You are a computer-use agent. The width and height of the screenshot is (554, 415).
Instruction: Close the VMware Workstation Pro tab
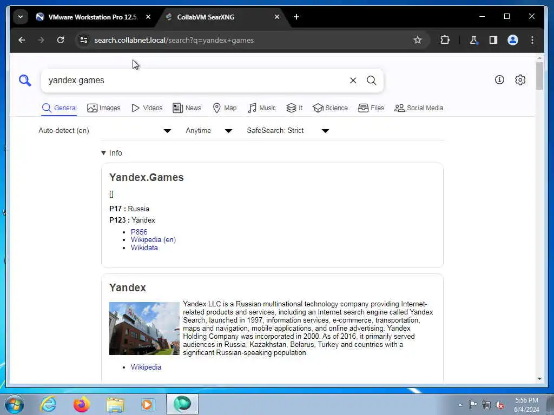pyautogui.click(x=148, y=17)
